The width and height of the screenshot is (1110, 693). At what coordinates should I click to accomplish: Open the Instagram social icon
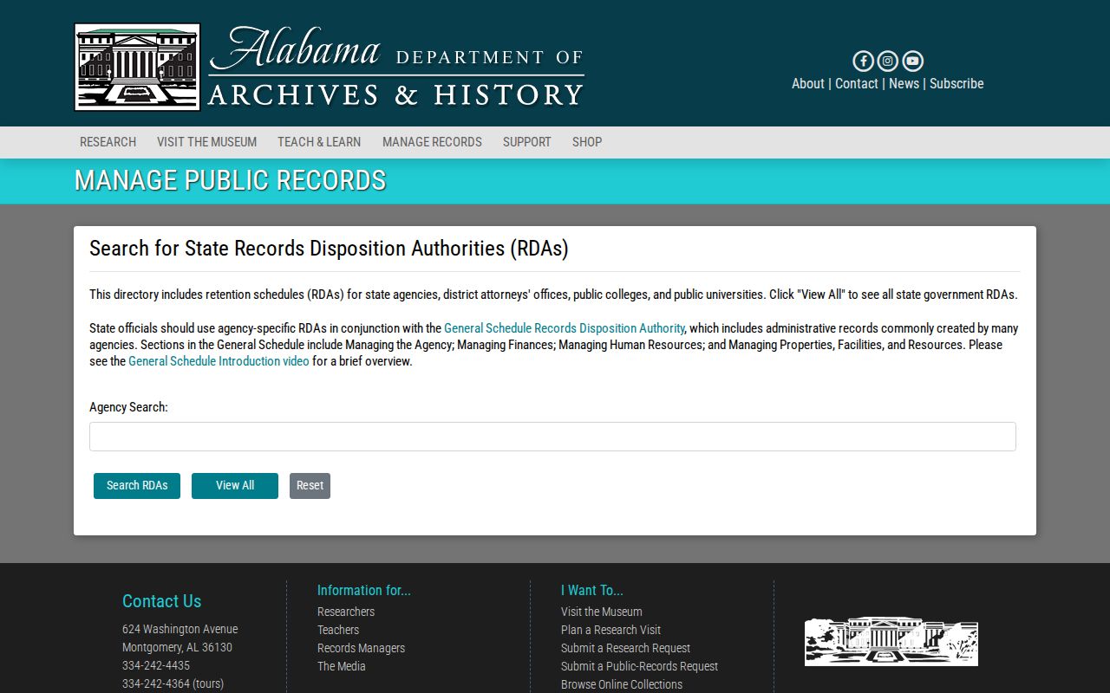point(887,61)
